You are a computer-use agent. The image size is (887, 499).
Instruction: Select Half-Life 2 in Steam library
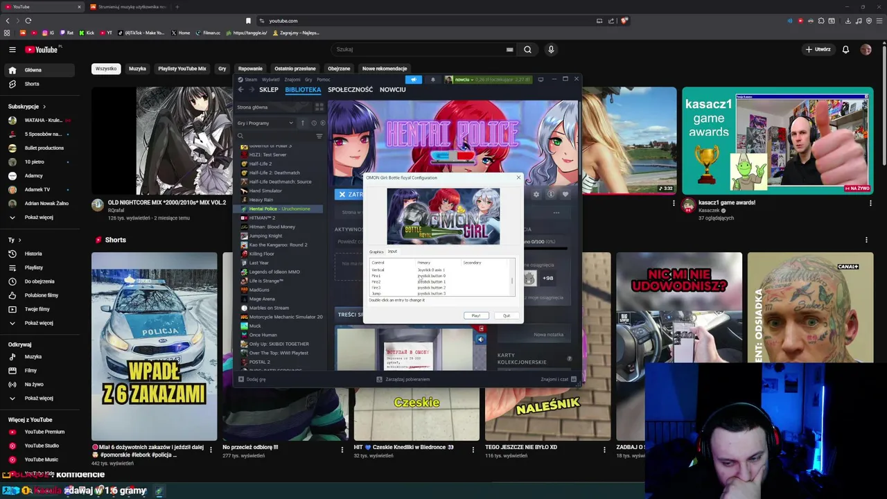pos(261,164)
